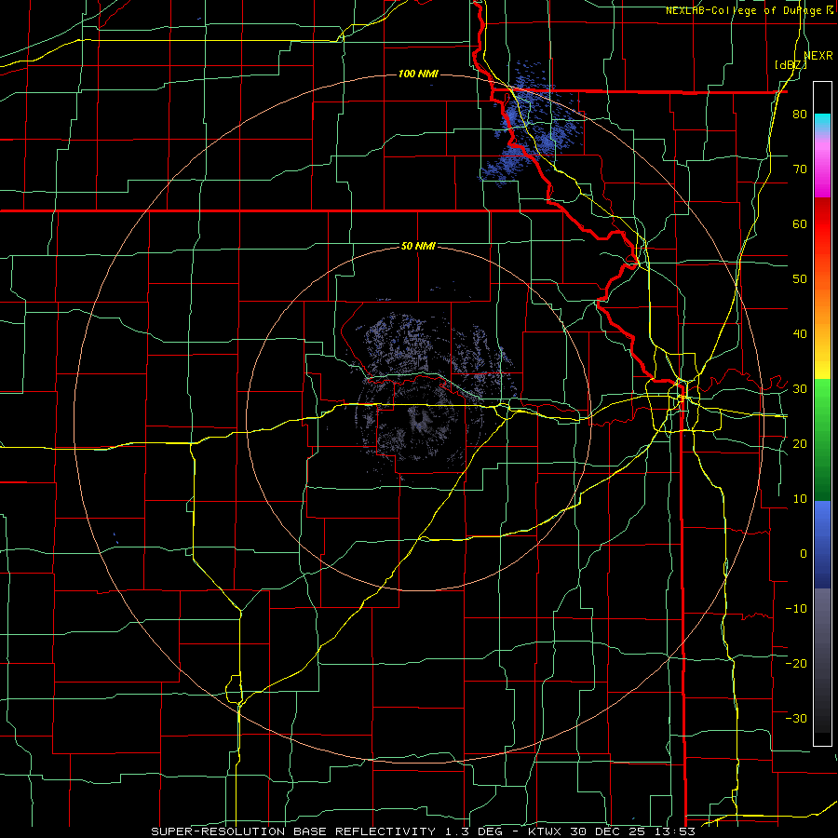Click the -20 value on the dBZ scale
This screenshot has width=838, height=838.
coord(796,663)
